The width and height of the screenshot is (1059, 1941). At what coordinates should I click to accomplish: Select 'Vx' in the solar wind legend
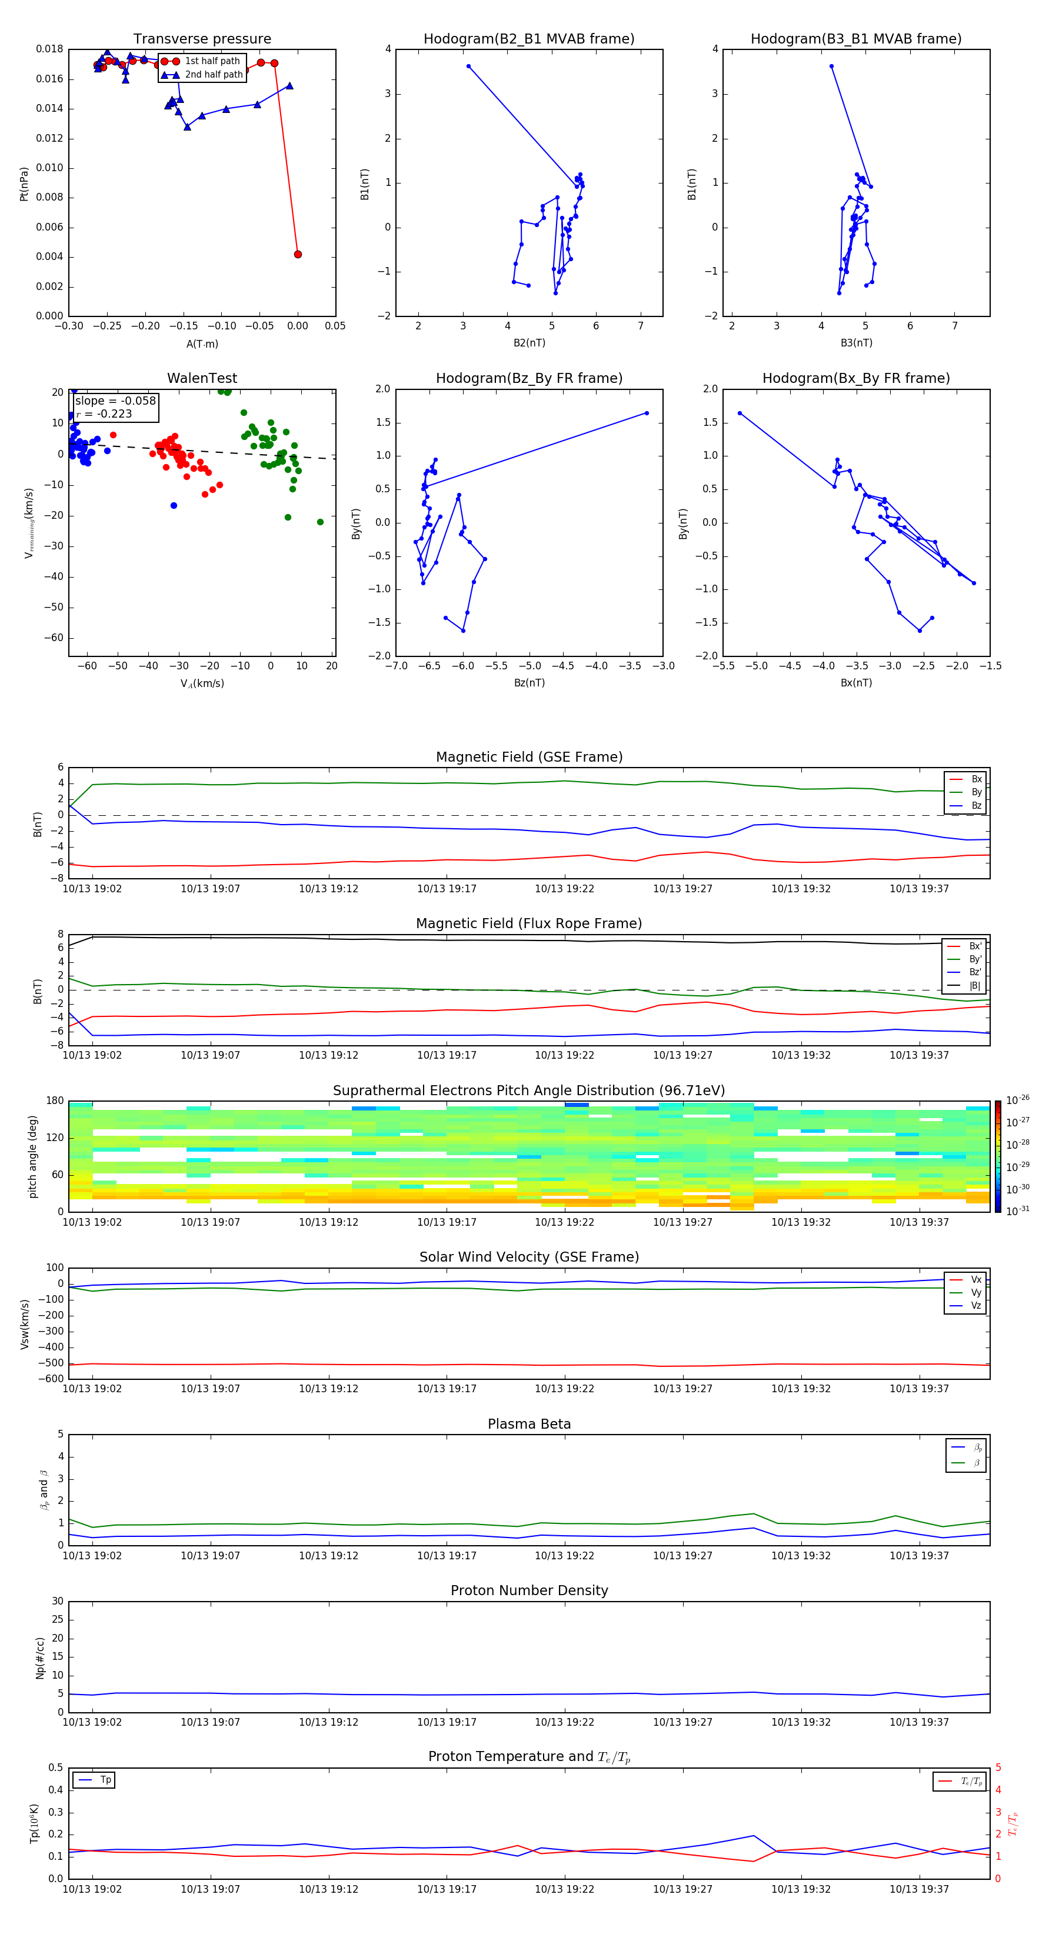pyautogui.click(x=965, y=1279)
